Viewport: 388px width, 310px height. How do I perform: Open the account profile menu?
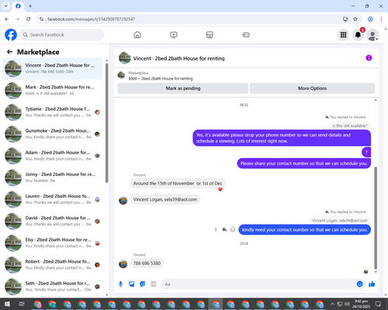pos(372,35)
